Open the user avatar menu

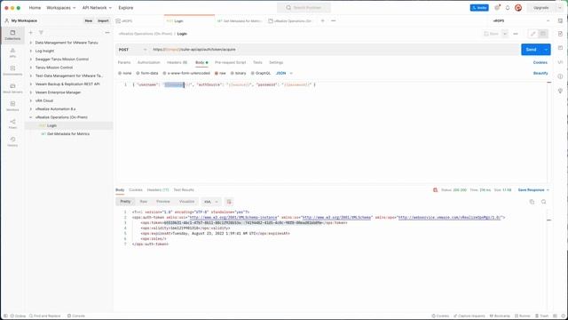[518, 8]
